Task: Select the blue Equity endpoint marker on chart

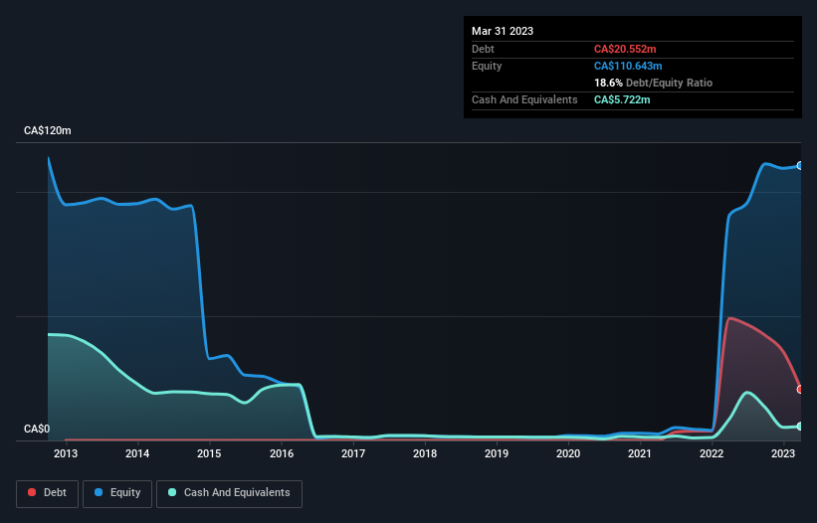Action: pyautogui.click(x=800, y=165)
